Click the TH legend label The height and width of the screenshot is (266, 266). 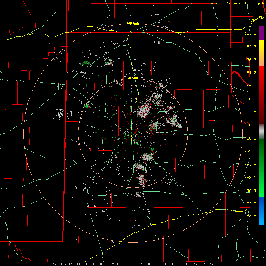(254, 230)
